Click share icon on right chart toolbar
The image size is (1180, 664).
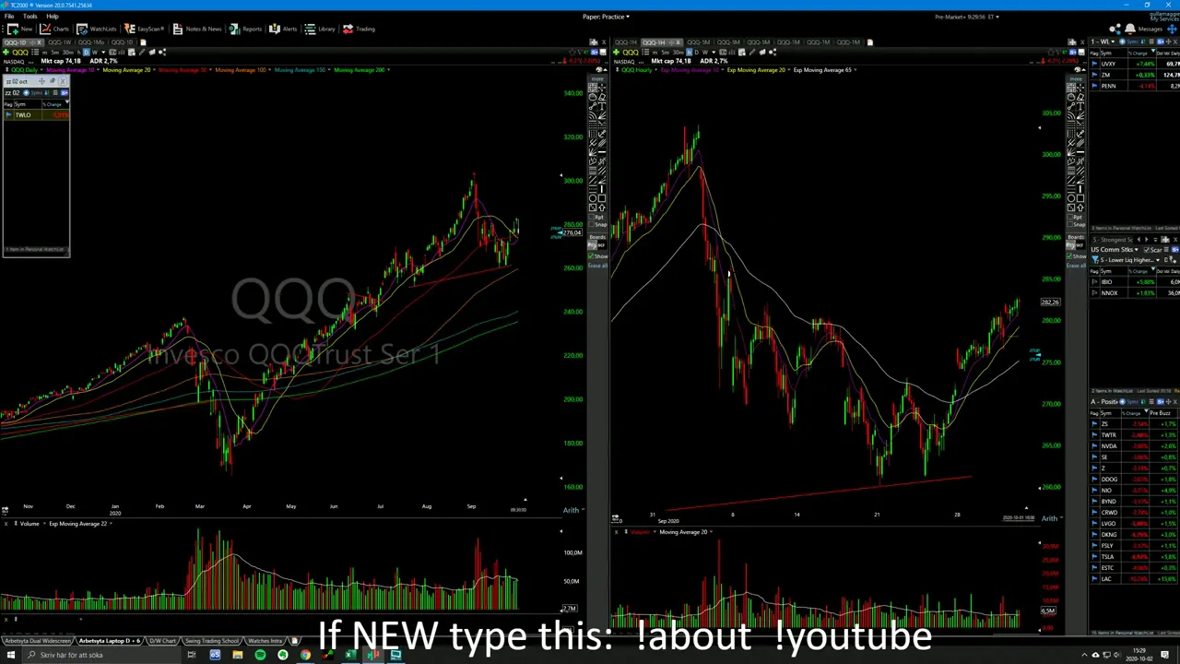point(773,52)
